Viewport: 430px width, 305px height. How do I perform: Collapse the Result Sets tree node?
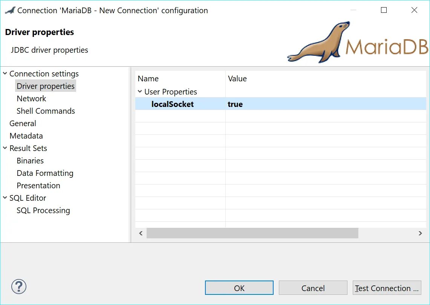[x=5, y=148]
